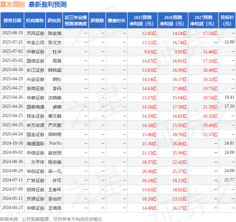Click the 25.77 target price for 广发证券
Viewport: 236px width, 222px height.
(x=229, y=180)
